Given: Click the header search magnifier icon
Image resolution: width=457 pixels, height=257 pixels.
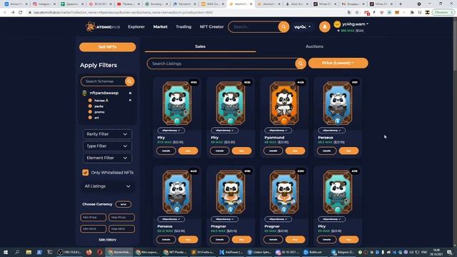Looking at the screenshot, I should pos(283,27).
